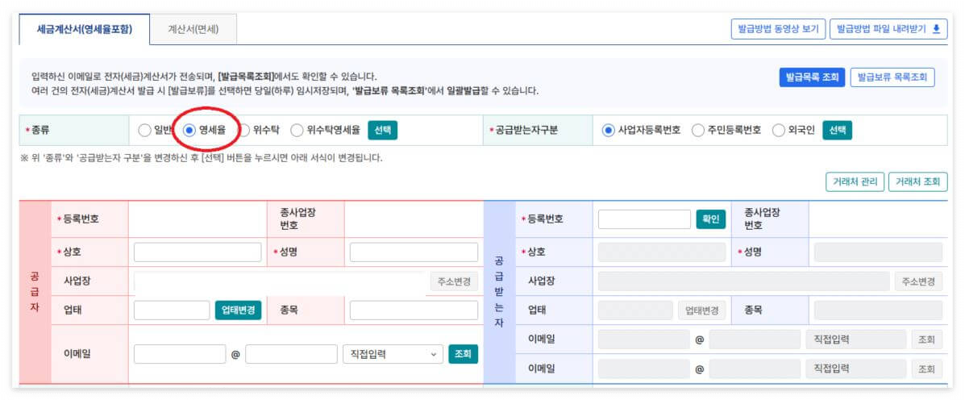
Task: Open first recipient email 직접입력 dropdown
Action: pos(856,339)
